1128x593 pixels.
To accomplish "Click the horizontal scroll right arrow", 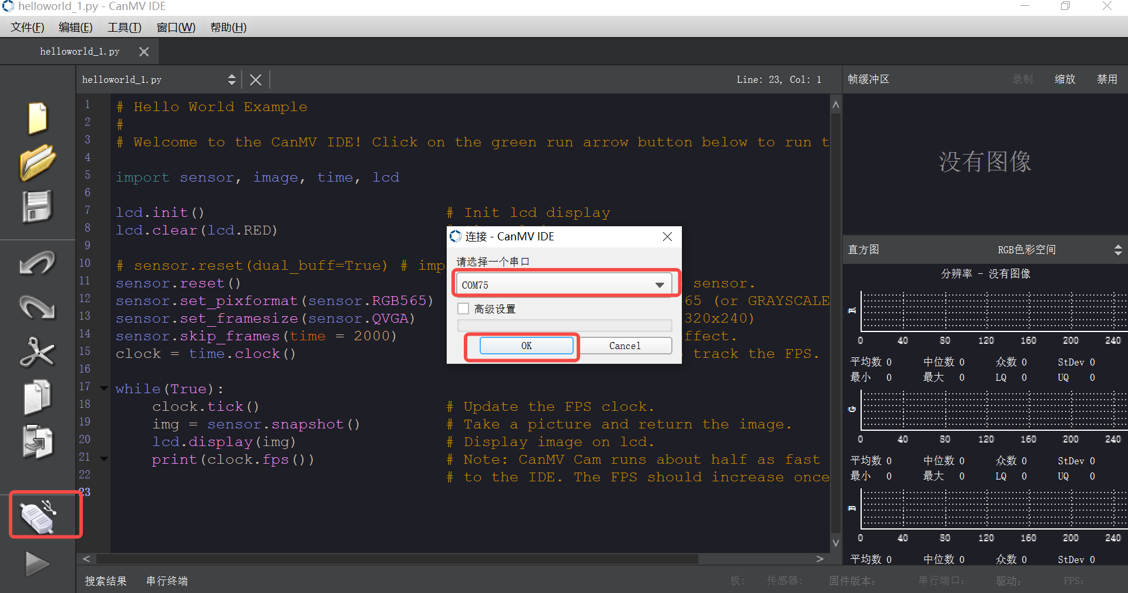I will coord(820,559).
